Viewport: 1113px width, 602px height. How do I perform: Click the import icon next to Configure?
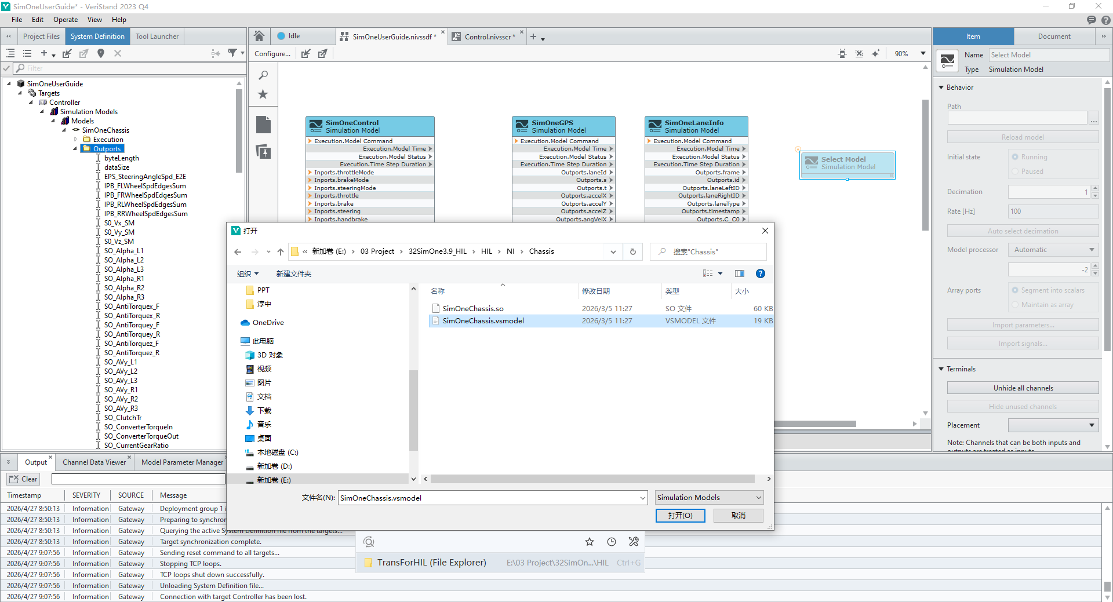(x=305, y=54)
